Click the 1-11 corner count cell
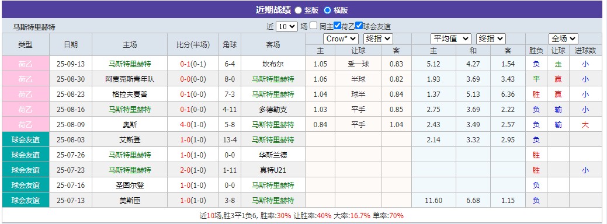Screen dimensions: 607x224 (230, 170)
